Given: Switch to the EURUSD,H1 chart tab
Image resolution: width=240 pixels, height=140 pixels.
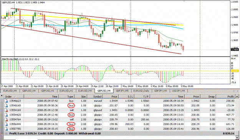Looking at the screenshot, I should point(66,91).
